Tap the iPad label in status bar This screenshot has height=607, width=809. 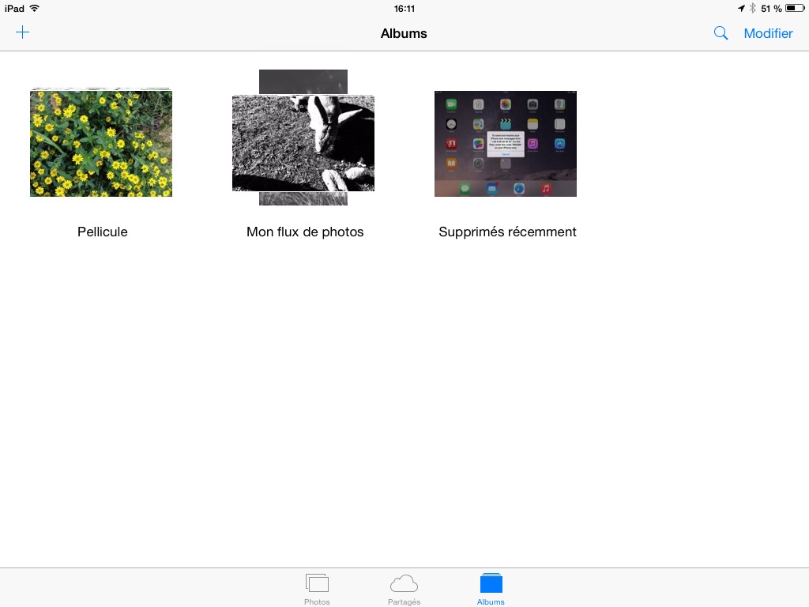(14, 9)
